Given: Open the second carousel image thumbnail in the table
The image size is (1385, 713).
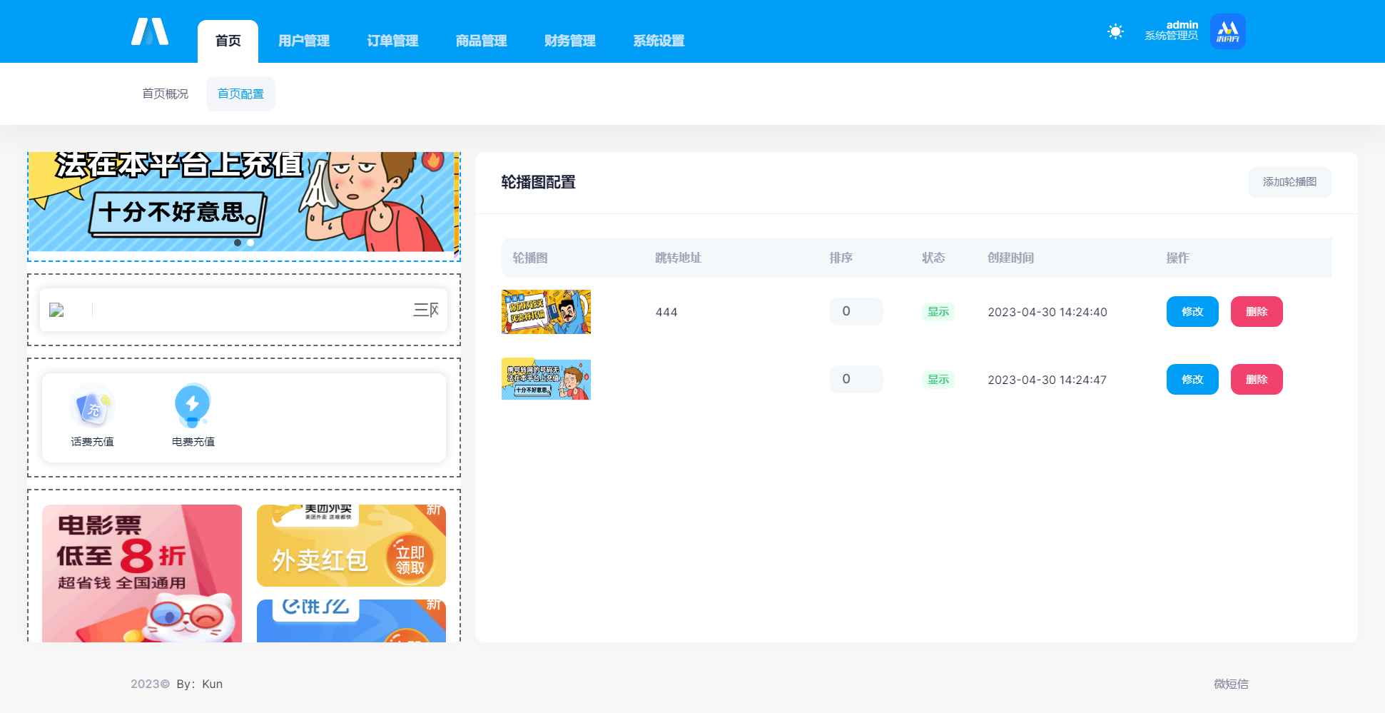Looking at the screenshot, I should (546, 379).
